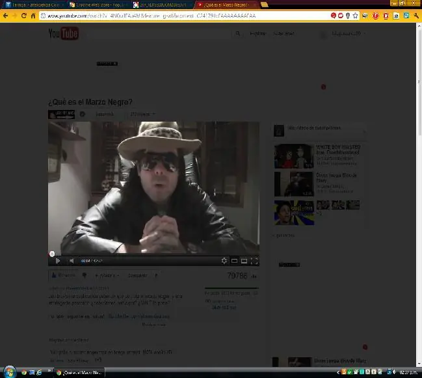The width and height of the screenshot is (422, 378).
Task: Open the 'Añadir a' dropdown
Action: [x=107, y=275]
